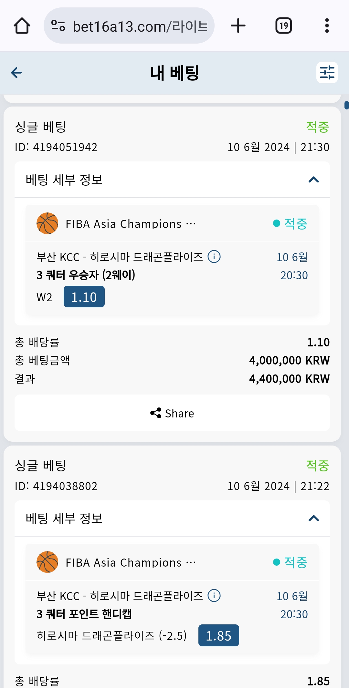
Task: Open the browser three-dot menu
Action: [x=327, y=26]
